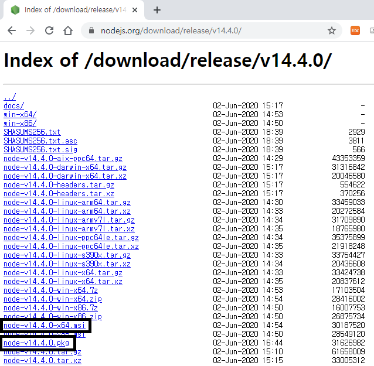Download node-v14.4.0-aix-ppc64.tar.gz
Viewport: 374px width, 366px height.
pos(63,159)
